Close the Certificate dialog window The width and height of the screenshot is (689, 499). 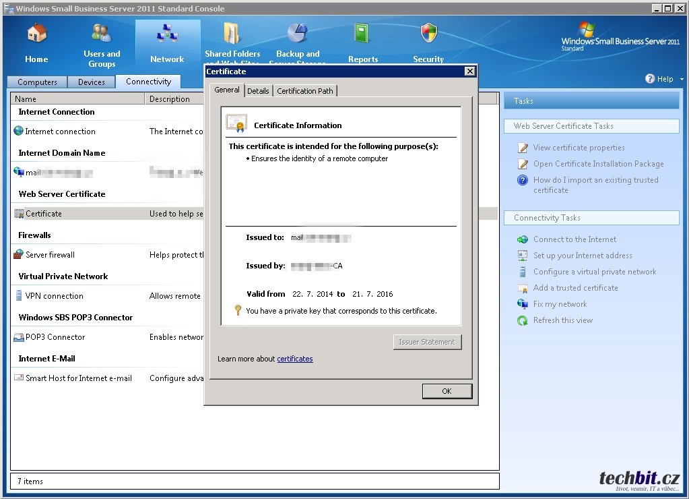469,71
